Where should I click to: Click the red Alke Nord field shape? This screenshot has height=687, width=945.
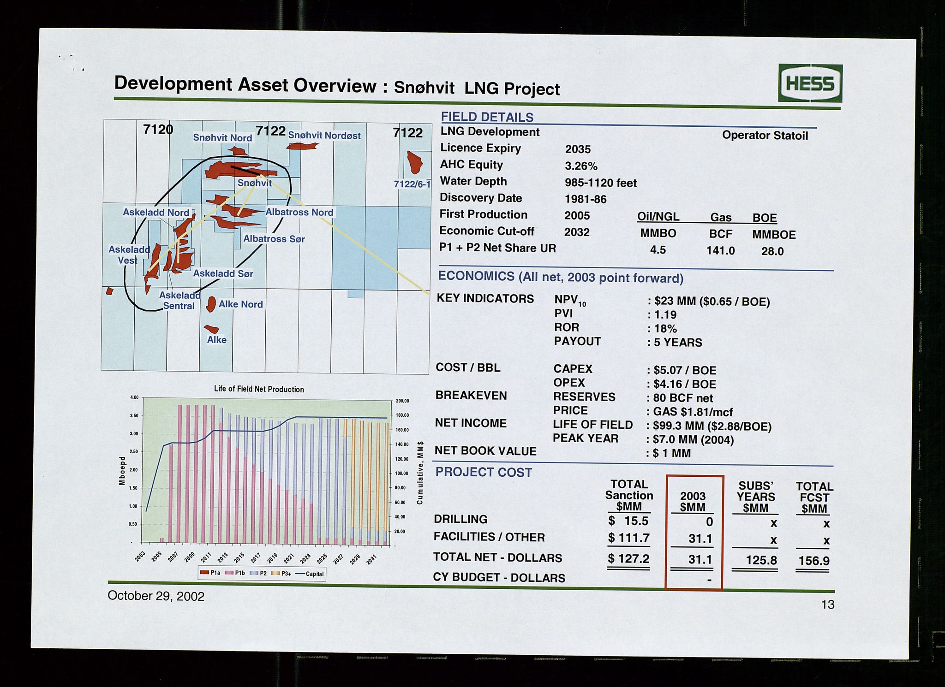coord(210,304)
